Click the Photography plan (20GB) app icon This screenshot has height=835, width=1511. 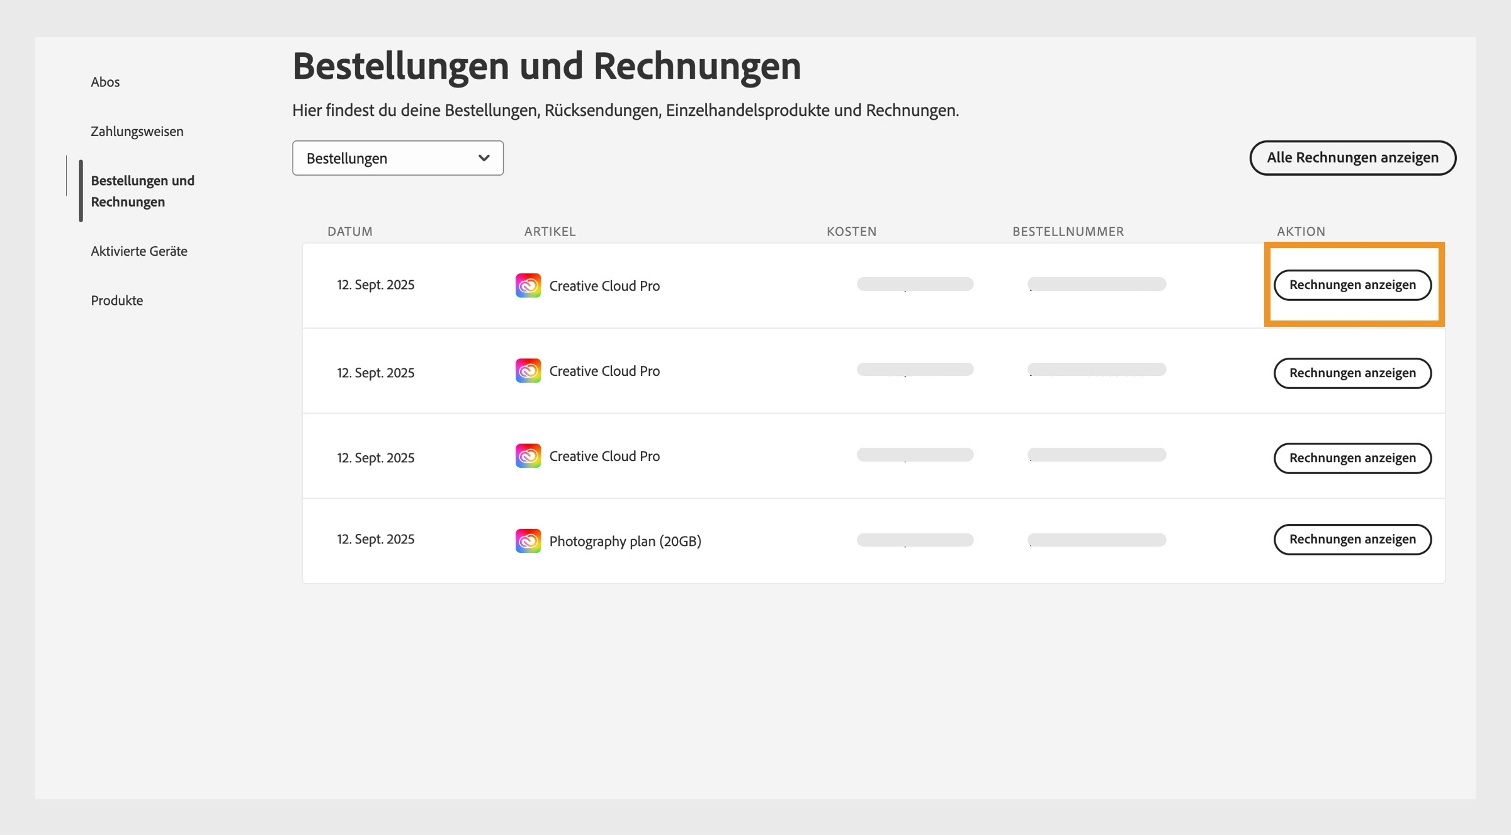tap(528, 540)
